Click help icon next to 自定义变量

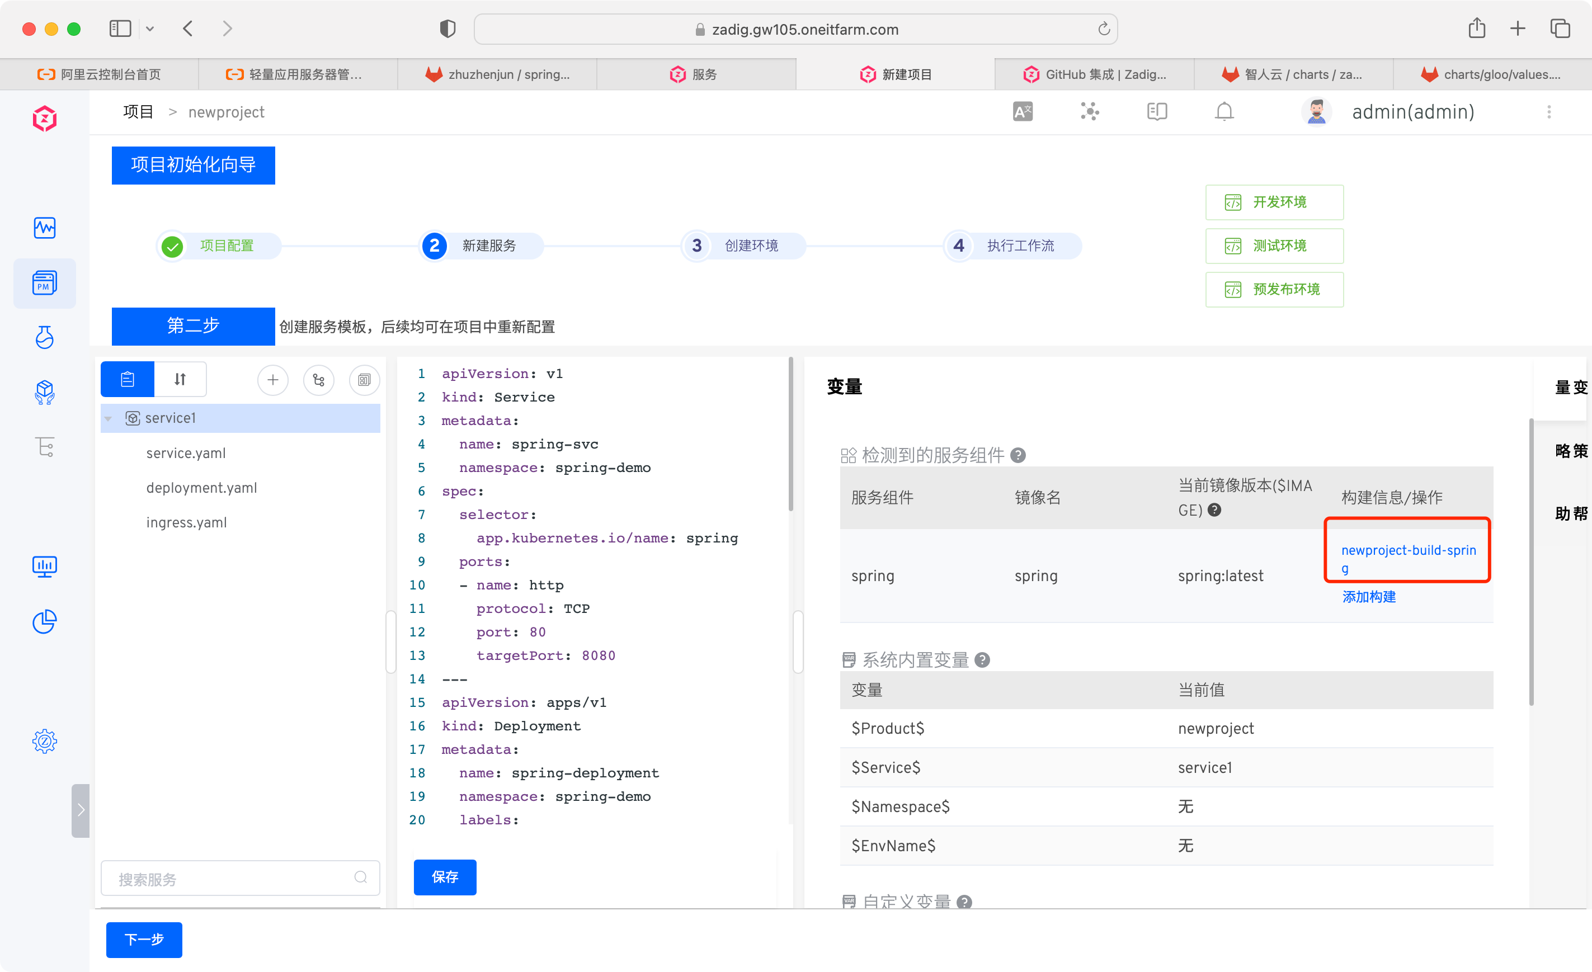tap(964, 902)
